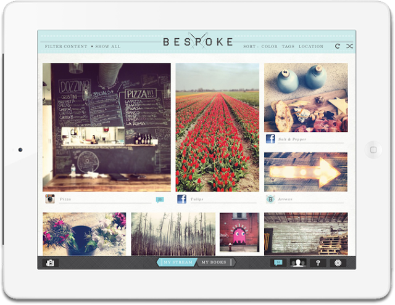
Task: Click the Salt & Pepper caption text
Action: (x=292, y=139)
